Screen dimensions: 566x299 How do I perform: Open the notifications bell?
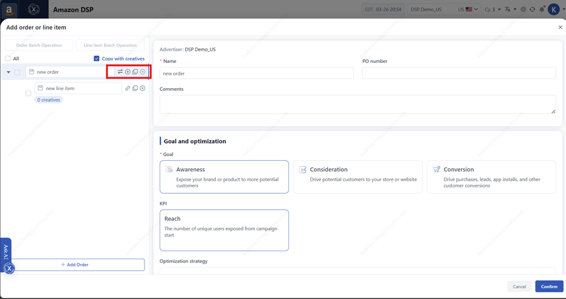542,9
